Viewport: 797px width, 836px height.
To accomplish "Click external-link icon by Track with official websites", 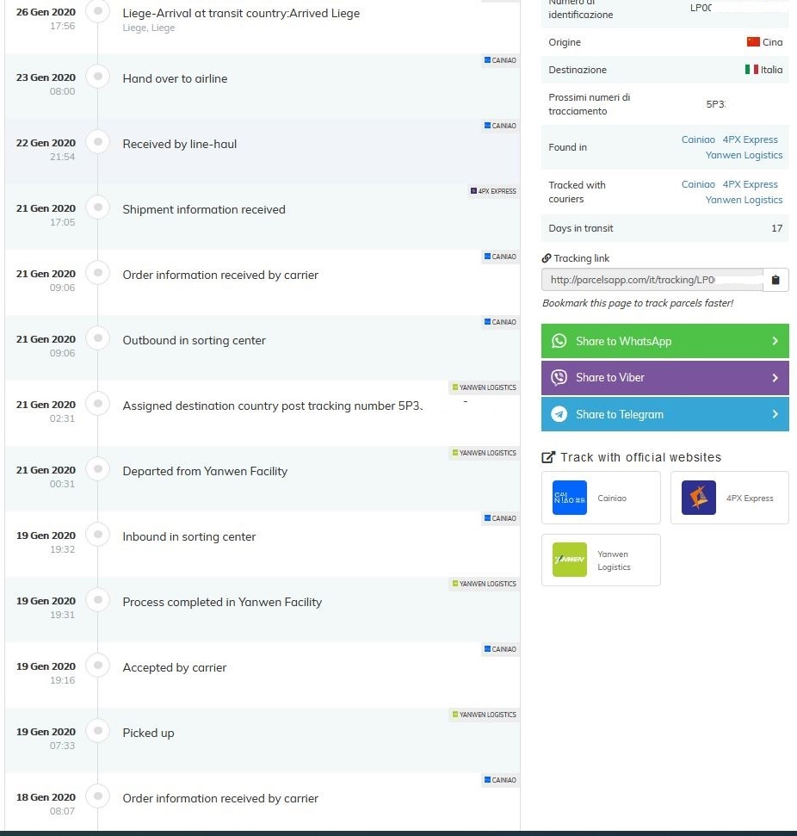I will 548,457.
